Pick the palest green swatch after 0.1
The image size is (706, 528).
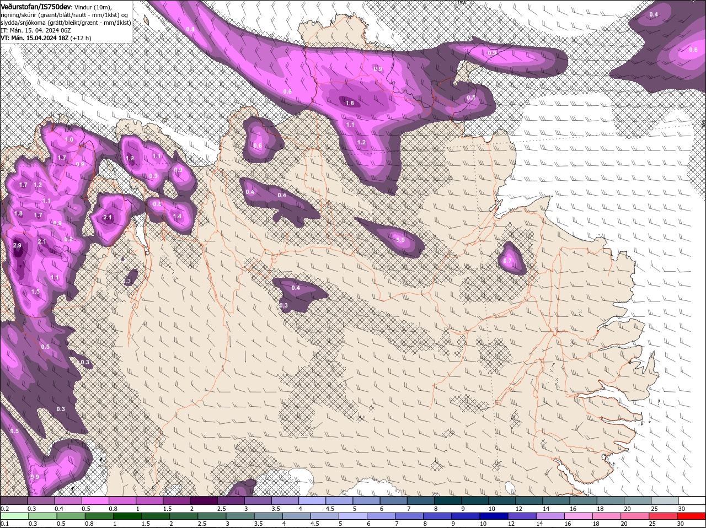[14, 515]
